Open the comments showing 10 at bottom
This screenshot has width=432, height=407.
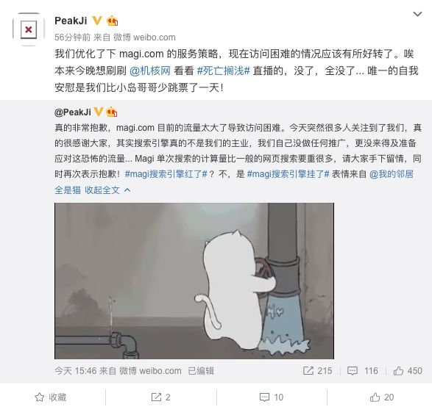272,397
